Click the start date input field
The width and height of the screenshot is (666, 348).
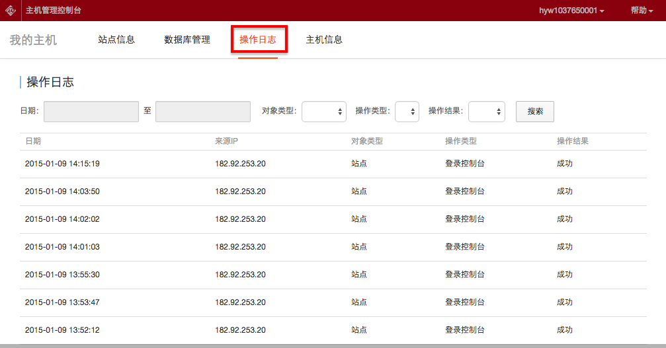tap(91, 112)
